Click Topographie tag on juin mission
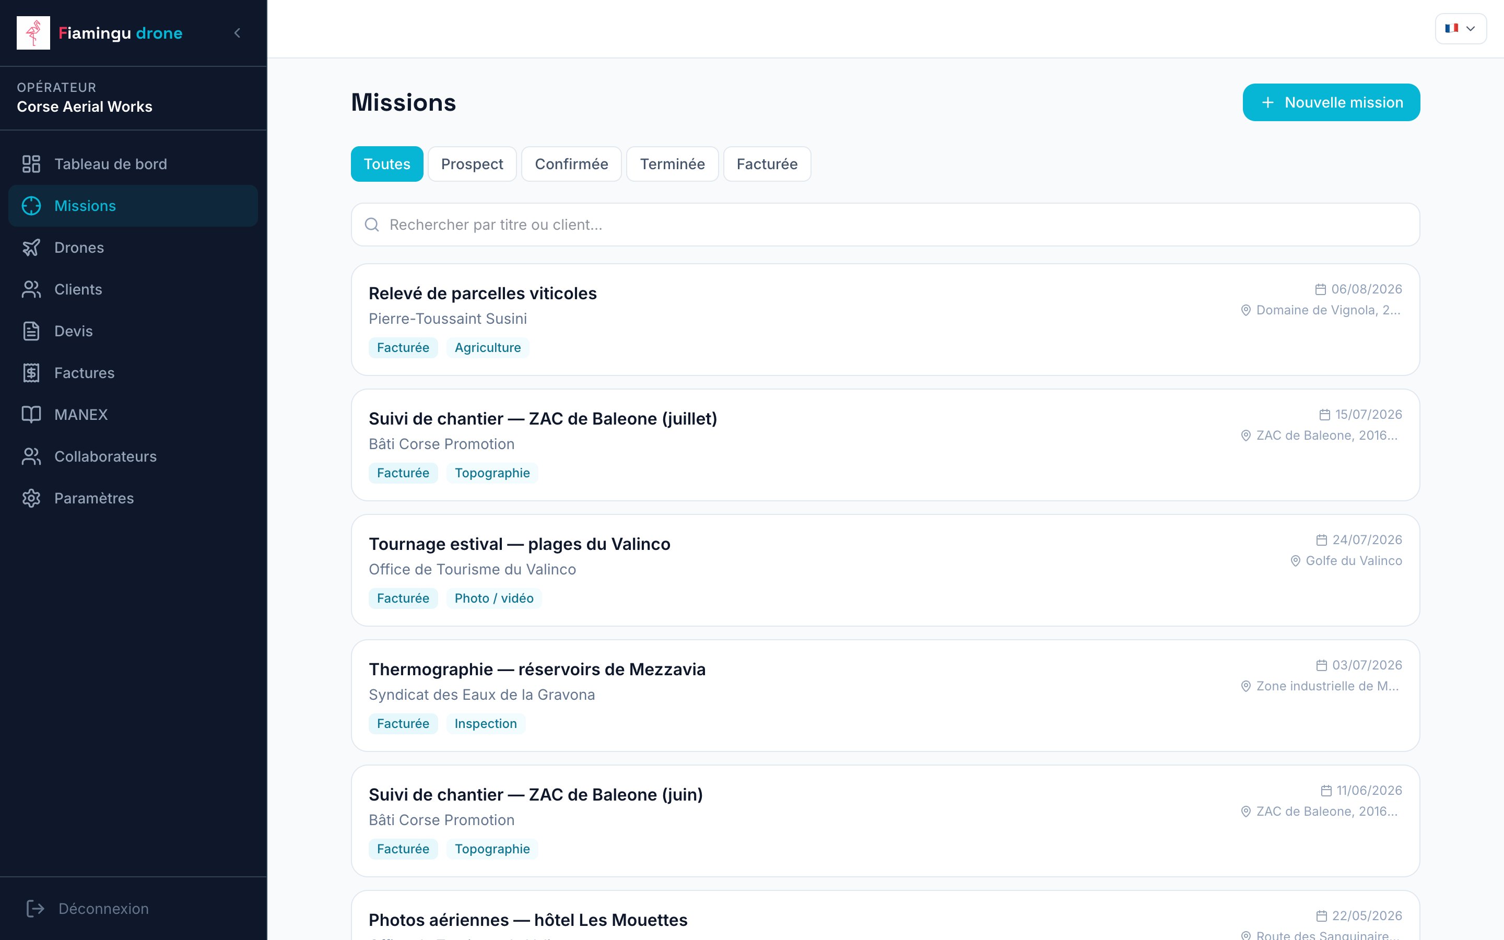Image resolution: width=1504 pixels, height=940 pixels. 491,849
